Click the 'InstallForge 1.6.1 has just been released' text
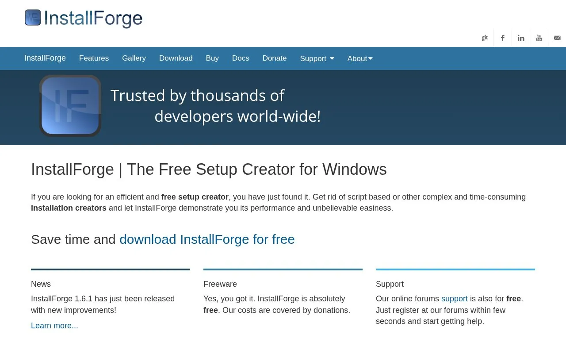 click(x=103, y=299)
